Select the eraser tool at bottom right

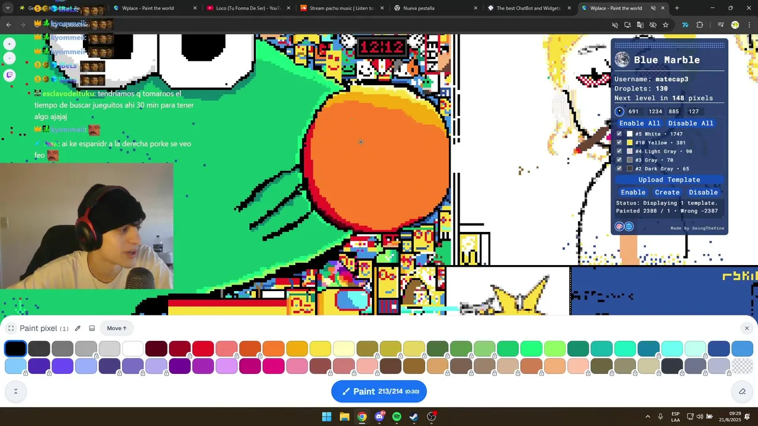pyautogui.click(x=742, y=391)
